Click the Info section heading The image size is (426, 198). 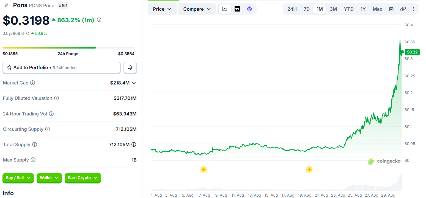point(8,193)
